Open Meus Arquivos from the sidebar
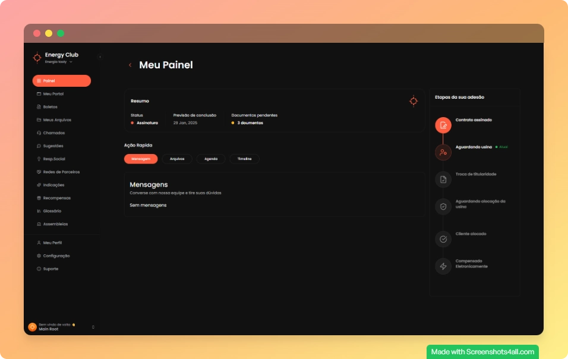This screenshot has width=568, height=359. (55, 120)
